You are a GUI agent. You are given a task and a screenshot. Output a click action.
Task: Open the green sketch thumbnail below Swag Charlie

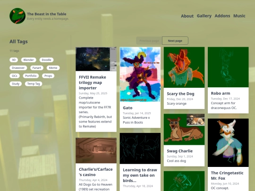(x=184, y=181)
